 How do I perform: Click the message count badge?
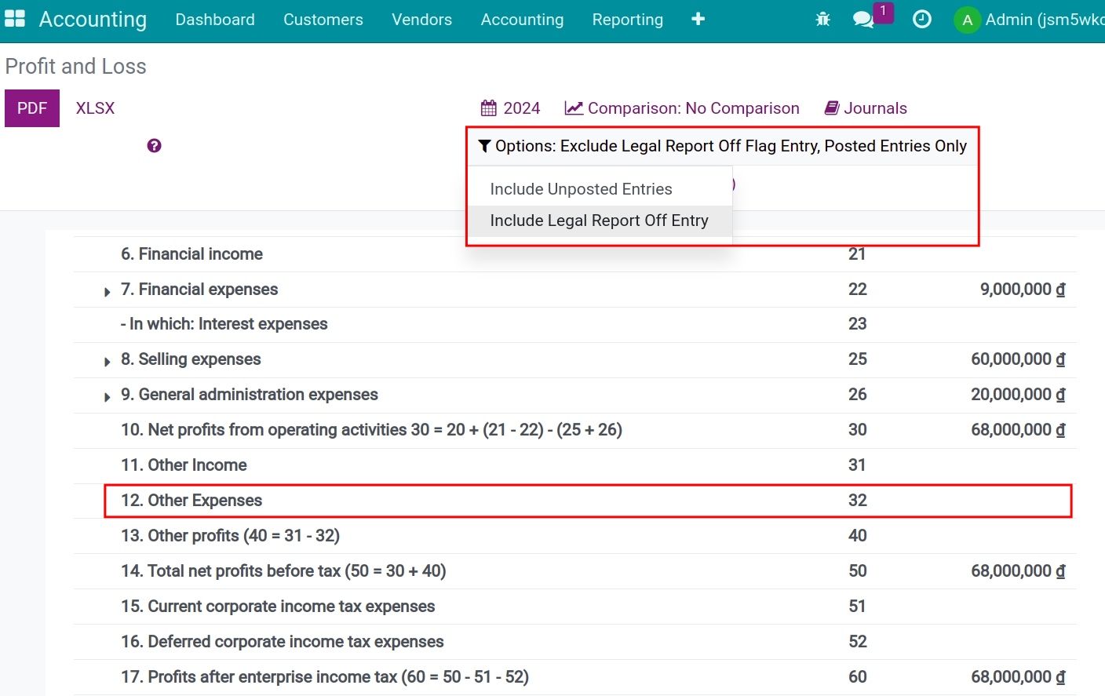pos(884,11)
